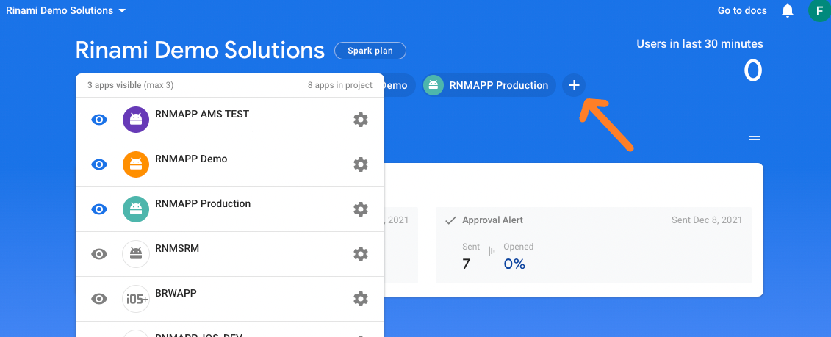Hide RNMAPP AMS TEST using eye icon

(x=99, y=120)
